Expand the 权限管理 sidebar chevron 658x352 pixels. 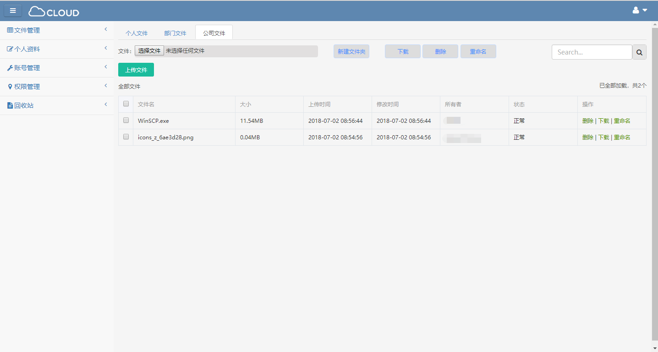[x=106, y=86]
